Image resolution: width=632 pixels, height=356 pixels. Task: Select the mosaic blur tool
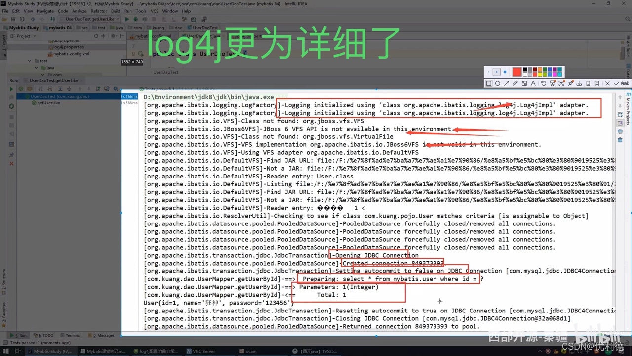524,84
